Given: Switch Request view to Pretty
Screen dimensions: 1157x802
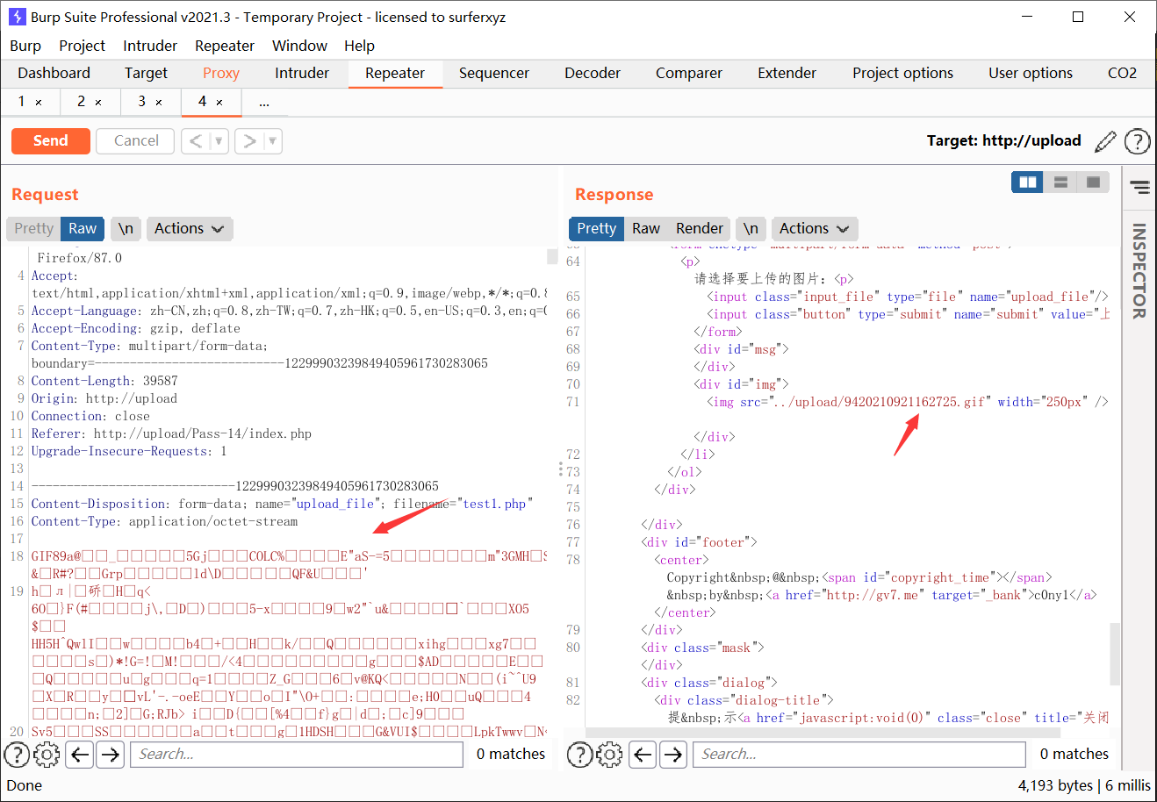Looking at the screenshot, I should (x=33, y=229).
